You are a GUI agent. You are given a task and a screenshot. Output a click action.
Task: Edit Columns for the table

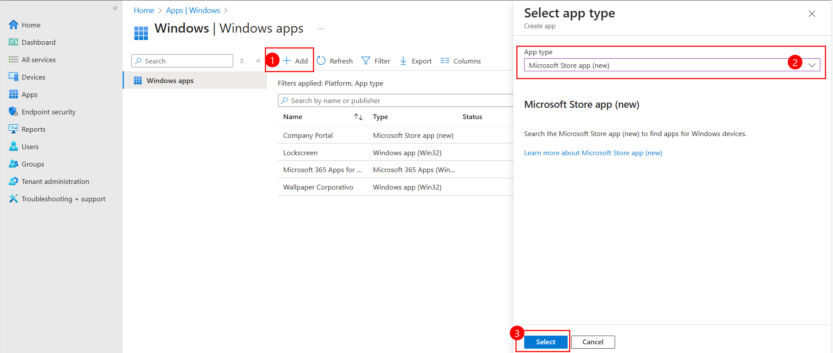[x=461, y=61]
